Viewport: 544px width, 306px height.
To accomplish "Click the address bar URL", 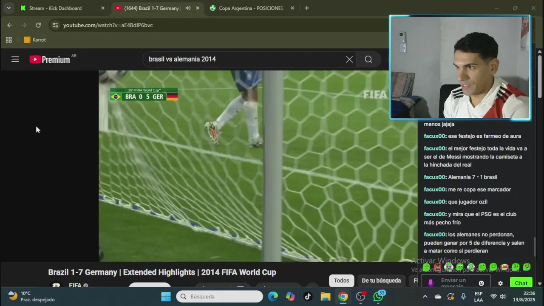I will (108, 25).
